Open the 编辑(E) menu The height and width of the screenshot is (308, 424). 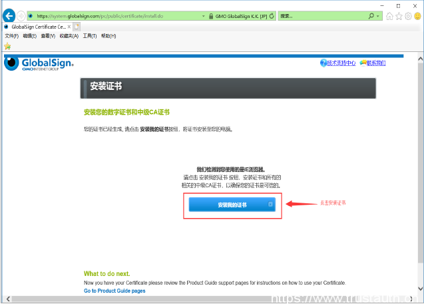click(29, 36)
